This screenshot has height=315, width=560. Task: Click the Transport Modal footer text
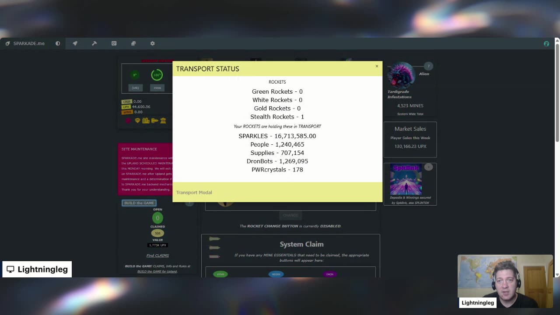pos(194,192)
